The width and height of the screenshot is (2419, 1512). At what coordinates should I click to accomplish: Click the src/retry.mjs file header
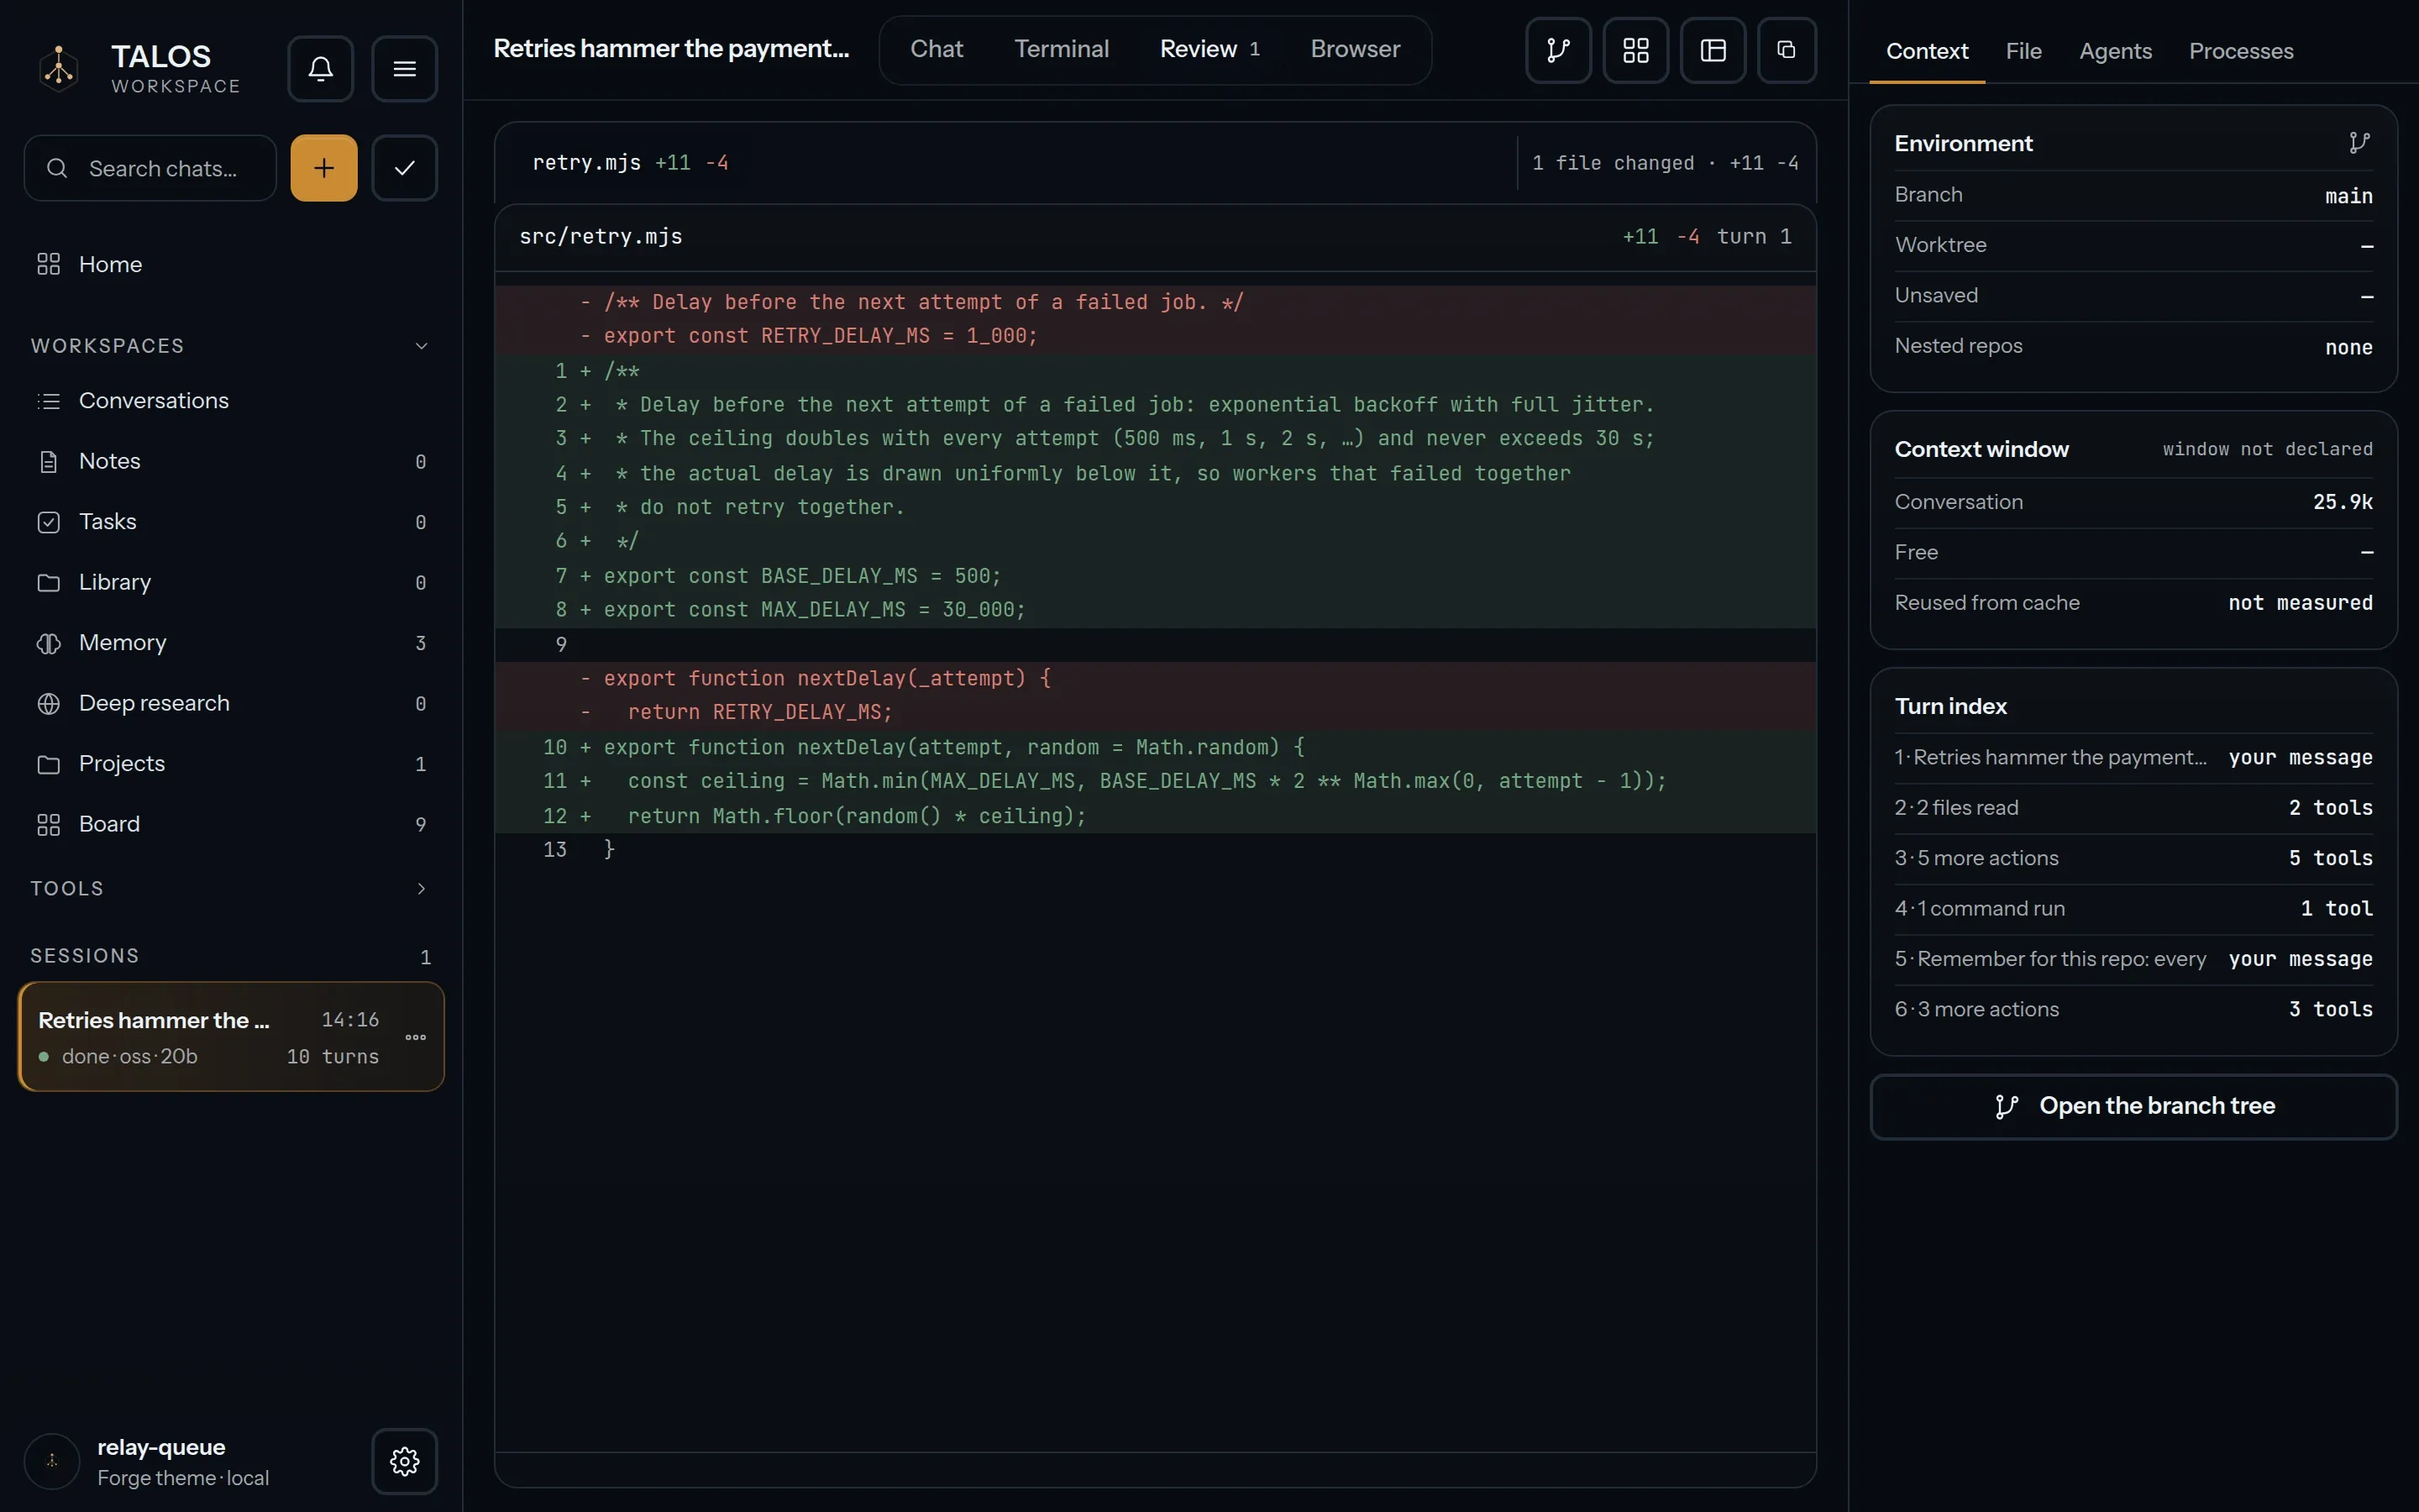click(x=1155, y=237)
